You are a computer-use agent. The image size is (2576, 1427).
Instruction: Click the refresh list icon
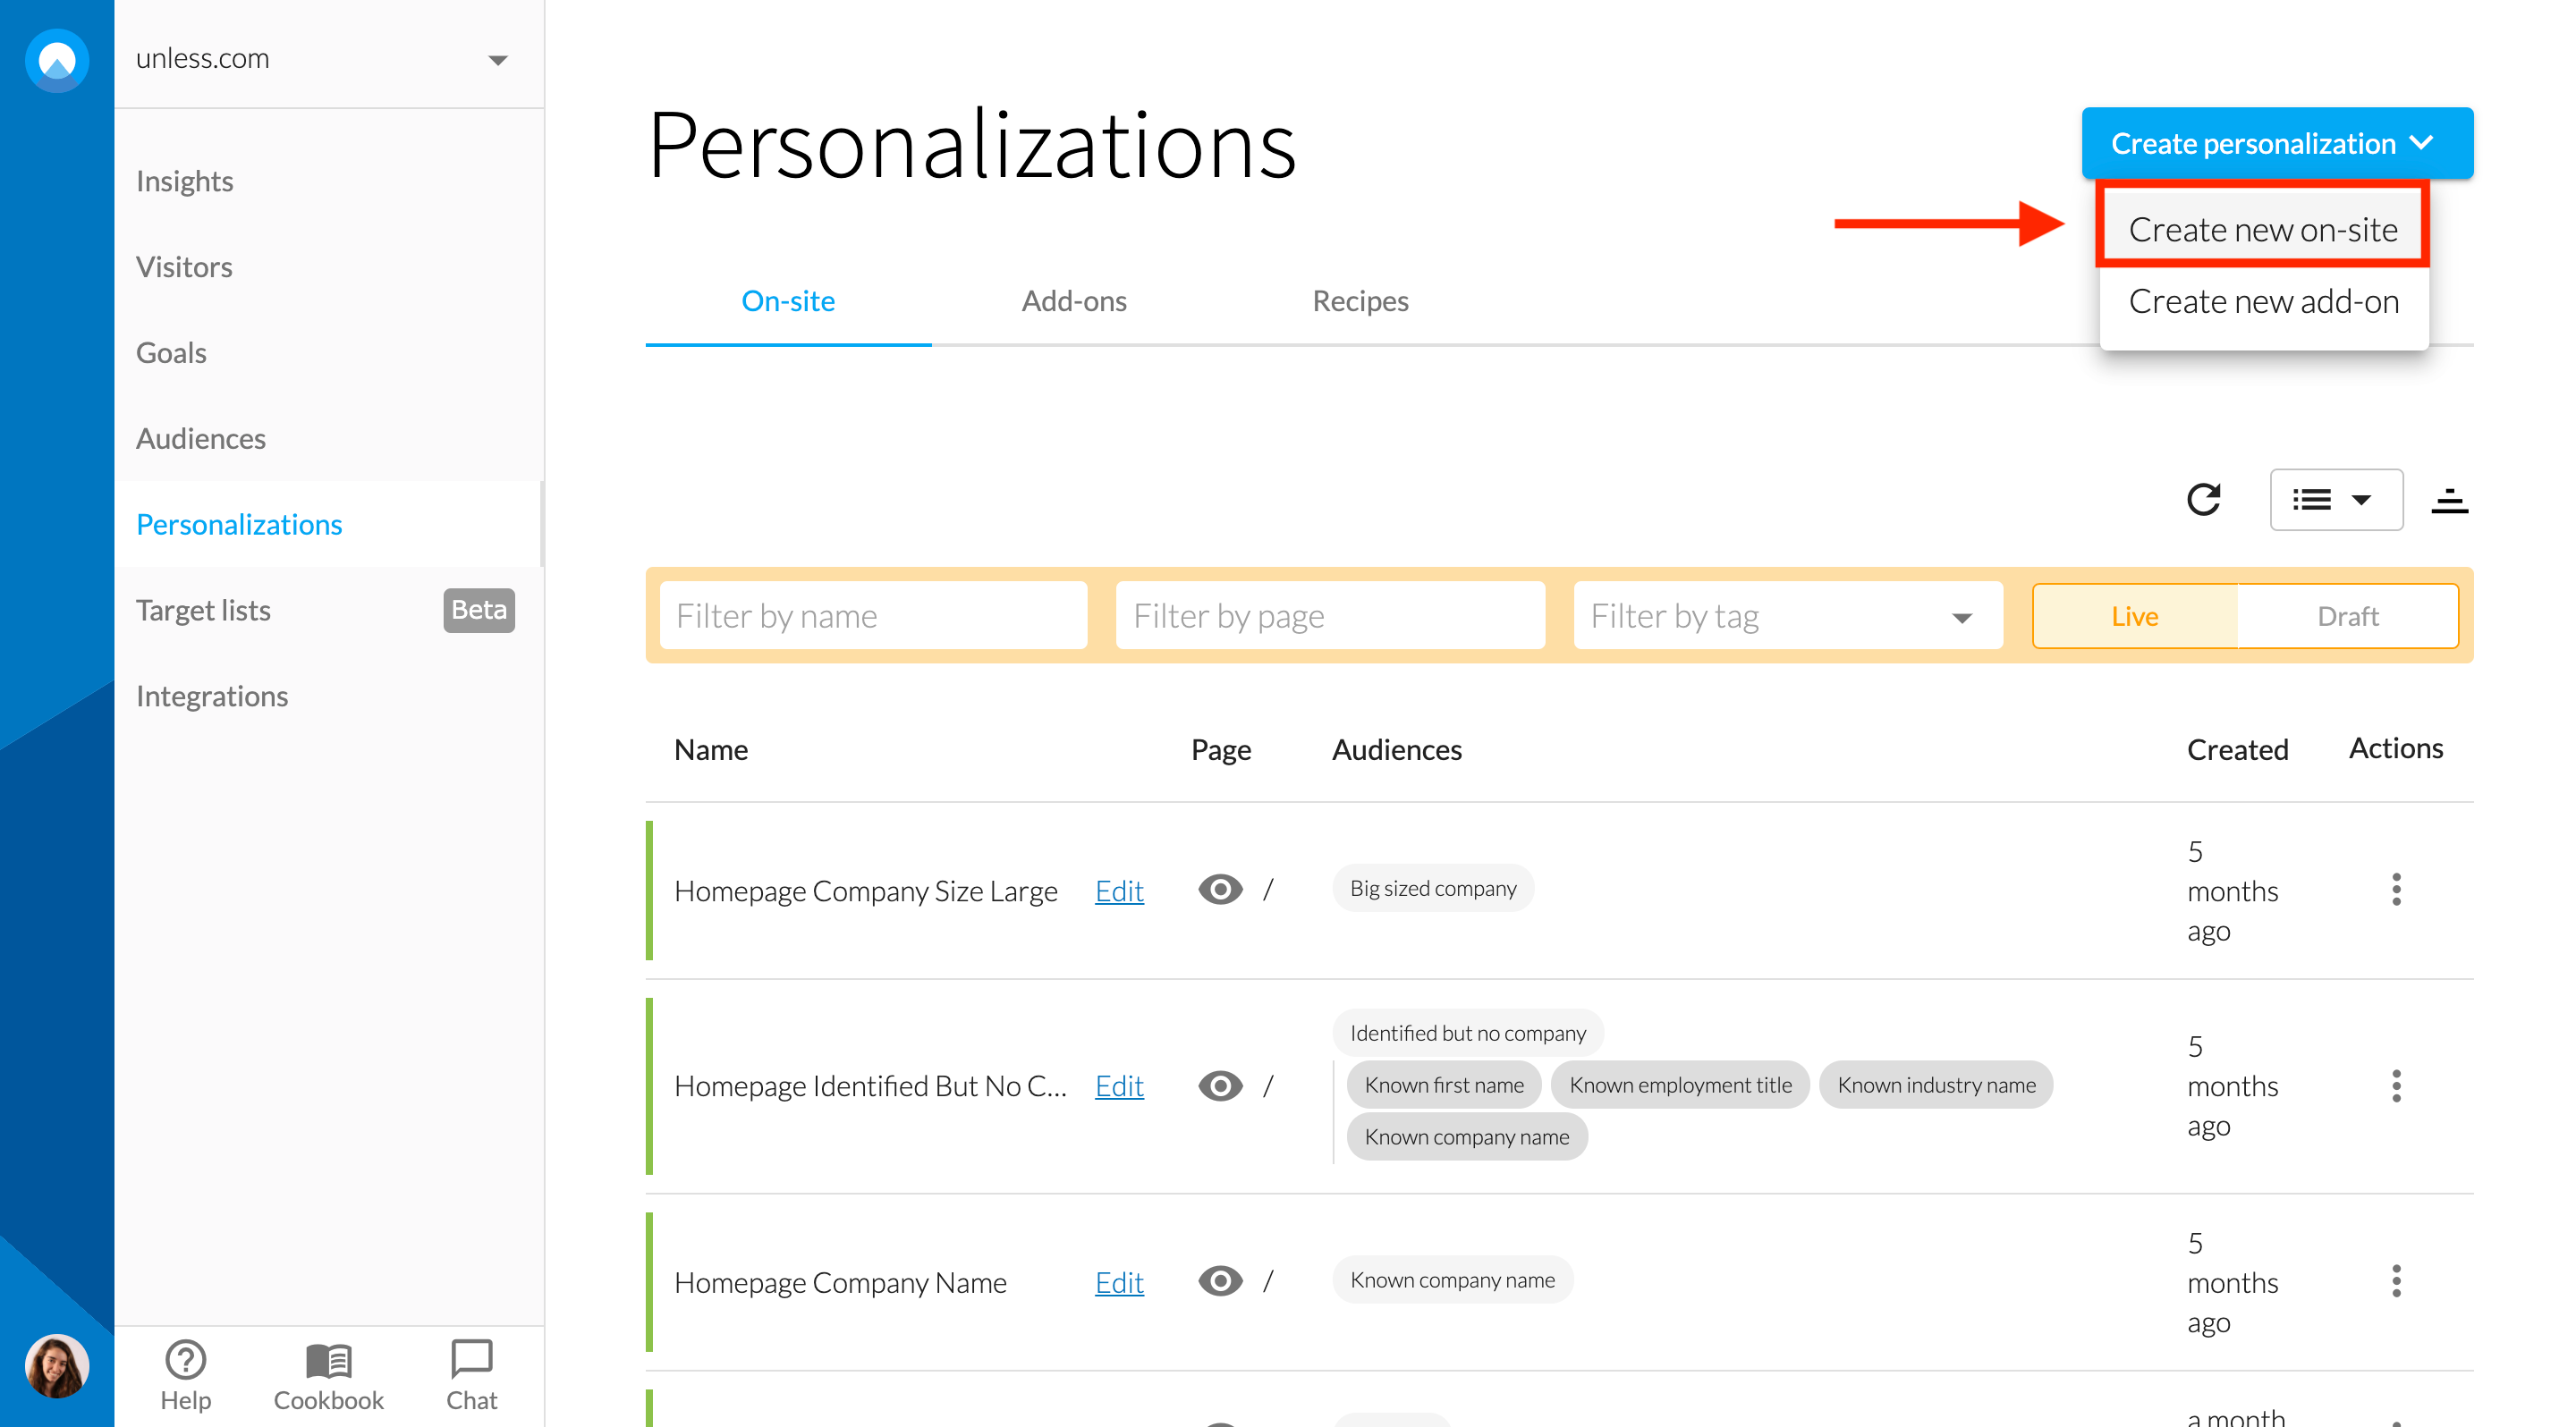click(x=2203, y=500)
